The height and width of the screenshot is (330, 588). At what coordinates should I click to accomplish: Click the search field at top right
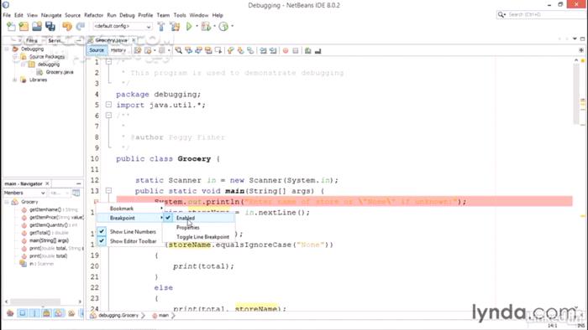[541, 14]
